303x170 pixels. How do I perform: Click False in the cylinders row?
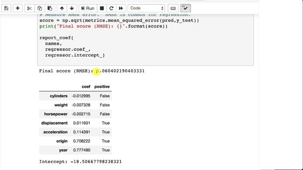[105, 96]
